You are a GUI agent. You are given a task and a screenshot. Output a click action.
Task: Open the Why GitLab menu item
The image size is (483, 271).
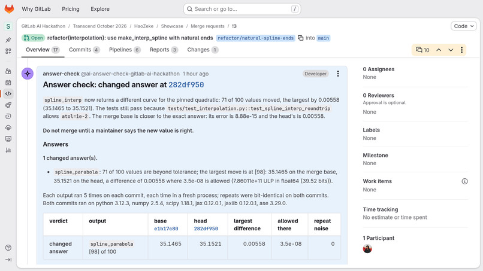(36, 9)
